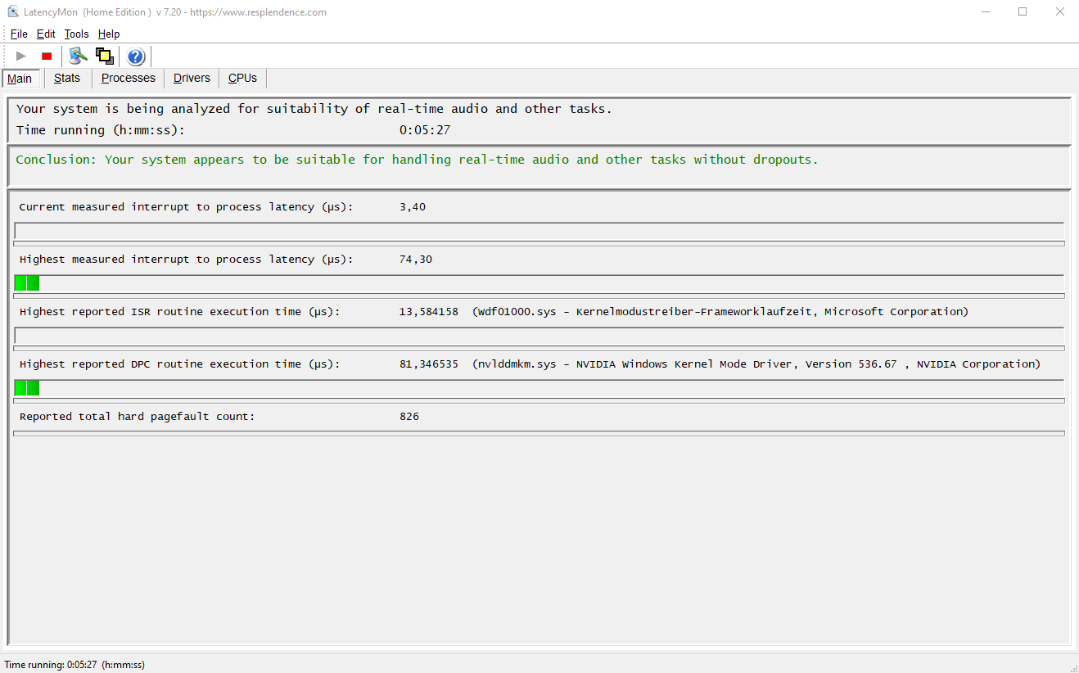Click the green Conclusion message text
The width and height of the screenshot is (1079, 673).
point(418,160)
